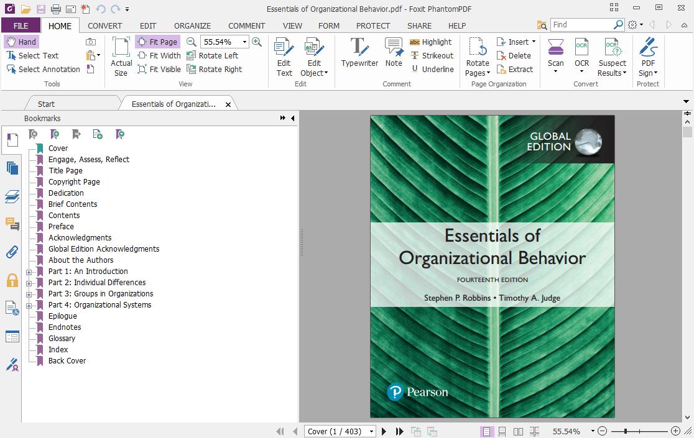Expand Part 2: Individual Differences bookmark

pyautogui.click(x=29, y=283)
